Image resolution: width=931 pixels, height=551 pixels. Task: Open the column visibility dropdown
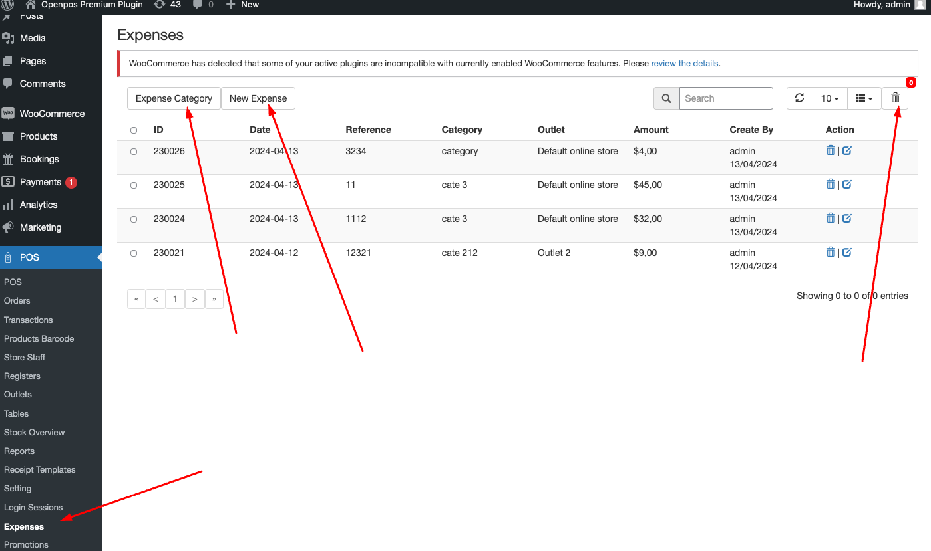pos(863,98)
